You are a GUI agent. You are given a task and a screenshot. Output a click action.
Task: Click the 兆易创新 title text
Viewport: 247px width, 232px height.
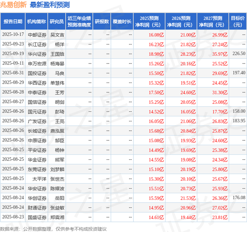tap(13, 5)
